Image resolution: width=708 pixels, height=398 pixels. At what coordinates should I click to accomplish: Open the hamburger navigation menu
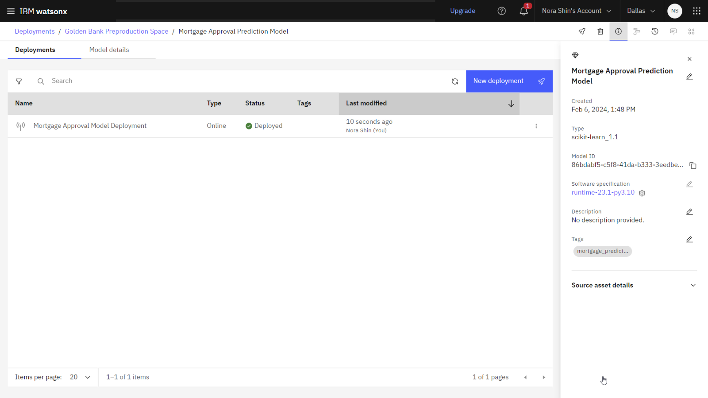click(11, 11)
